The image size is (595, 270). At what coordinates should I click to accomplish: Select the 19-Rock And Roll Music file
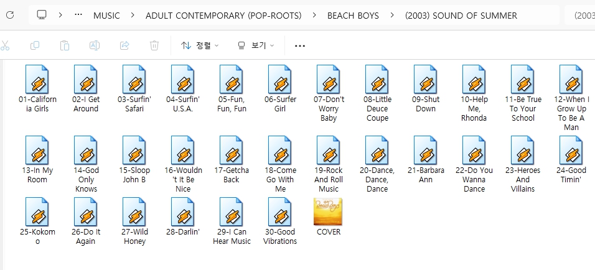click(329, 164)
